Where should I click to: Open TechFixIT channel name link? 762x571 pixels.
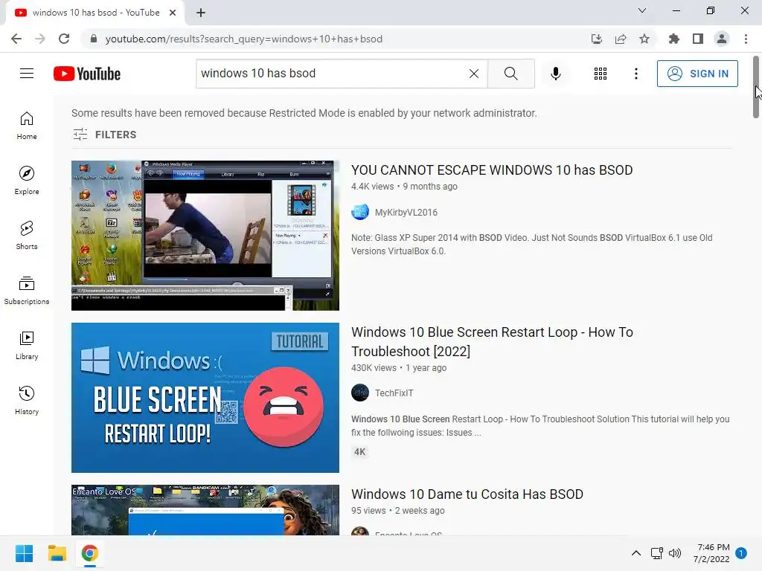click(x=394, y=393)
